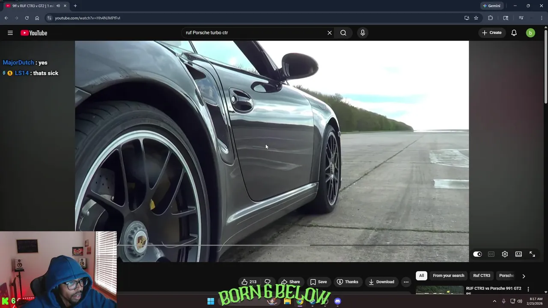Open Windows Start menu
The width and height of the screenshot is (548, 308).
(211, 302)
